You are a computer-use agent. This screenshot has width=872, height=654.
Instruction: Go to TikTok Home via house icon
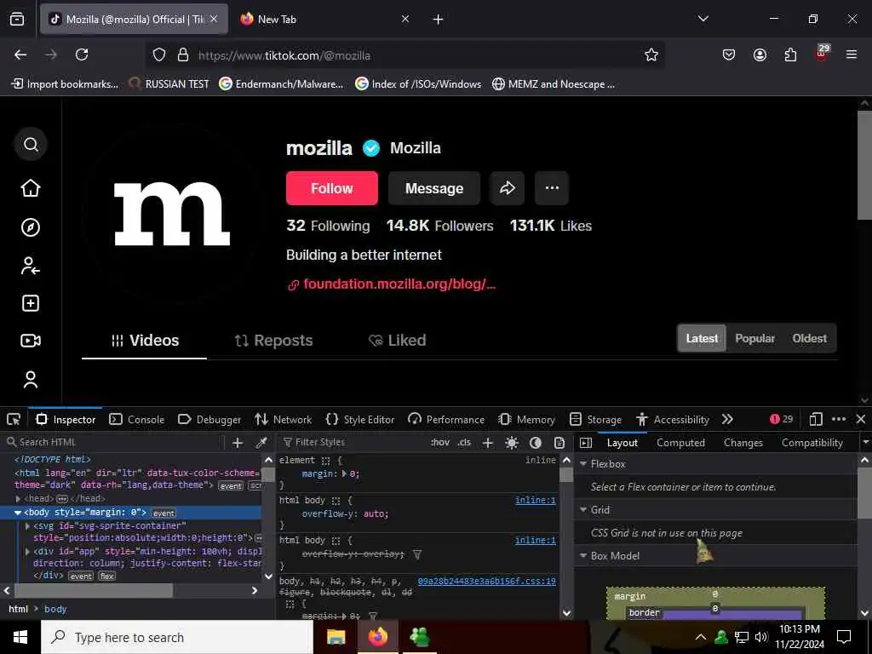(x=31, y=188)
